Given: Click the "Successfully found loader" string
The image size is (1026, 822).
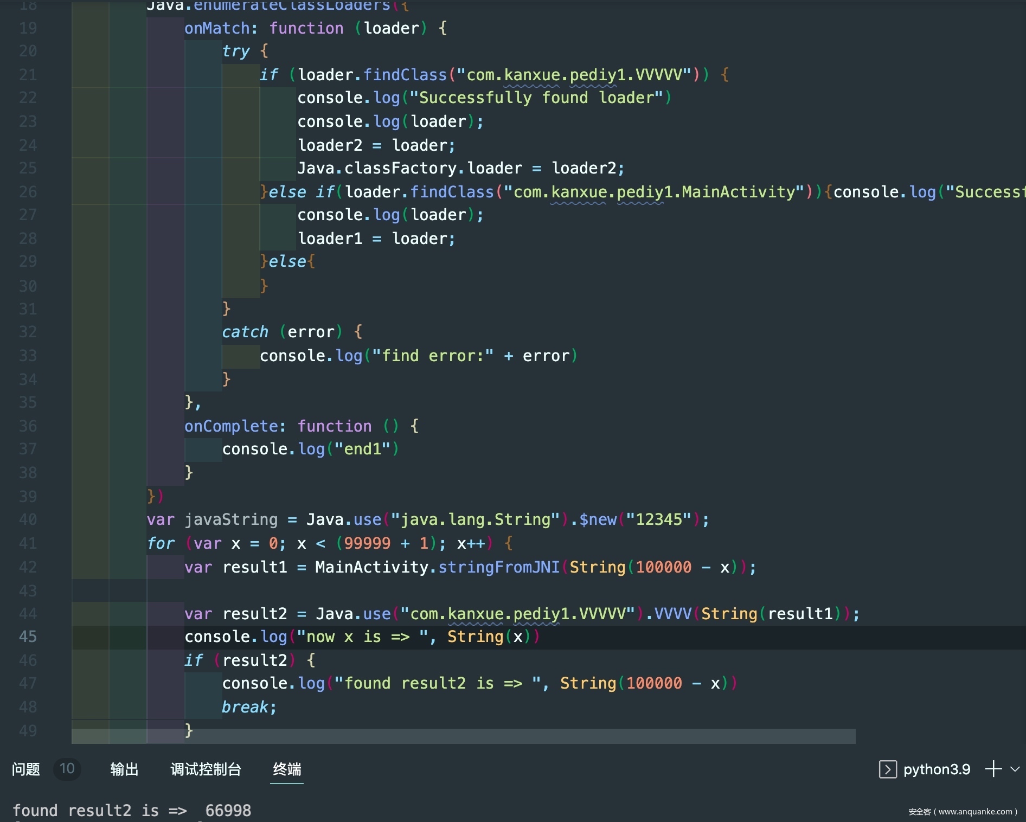Looking at the screenshot, I should (x=540, y=98).
